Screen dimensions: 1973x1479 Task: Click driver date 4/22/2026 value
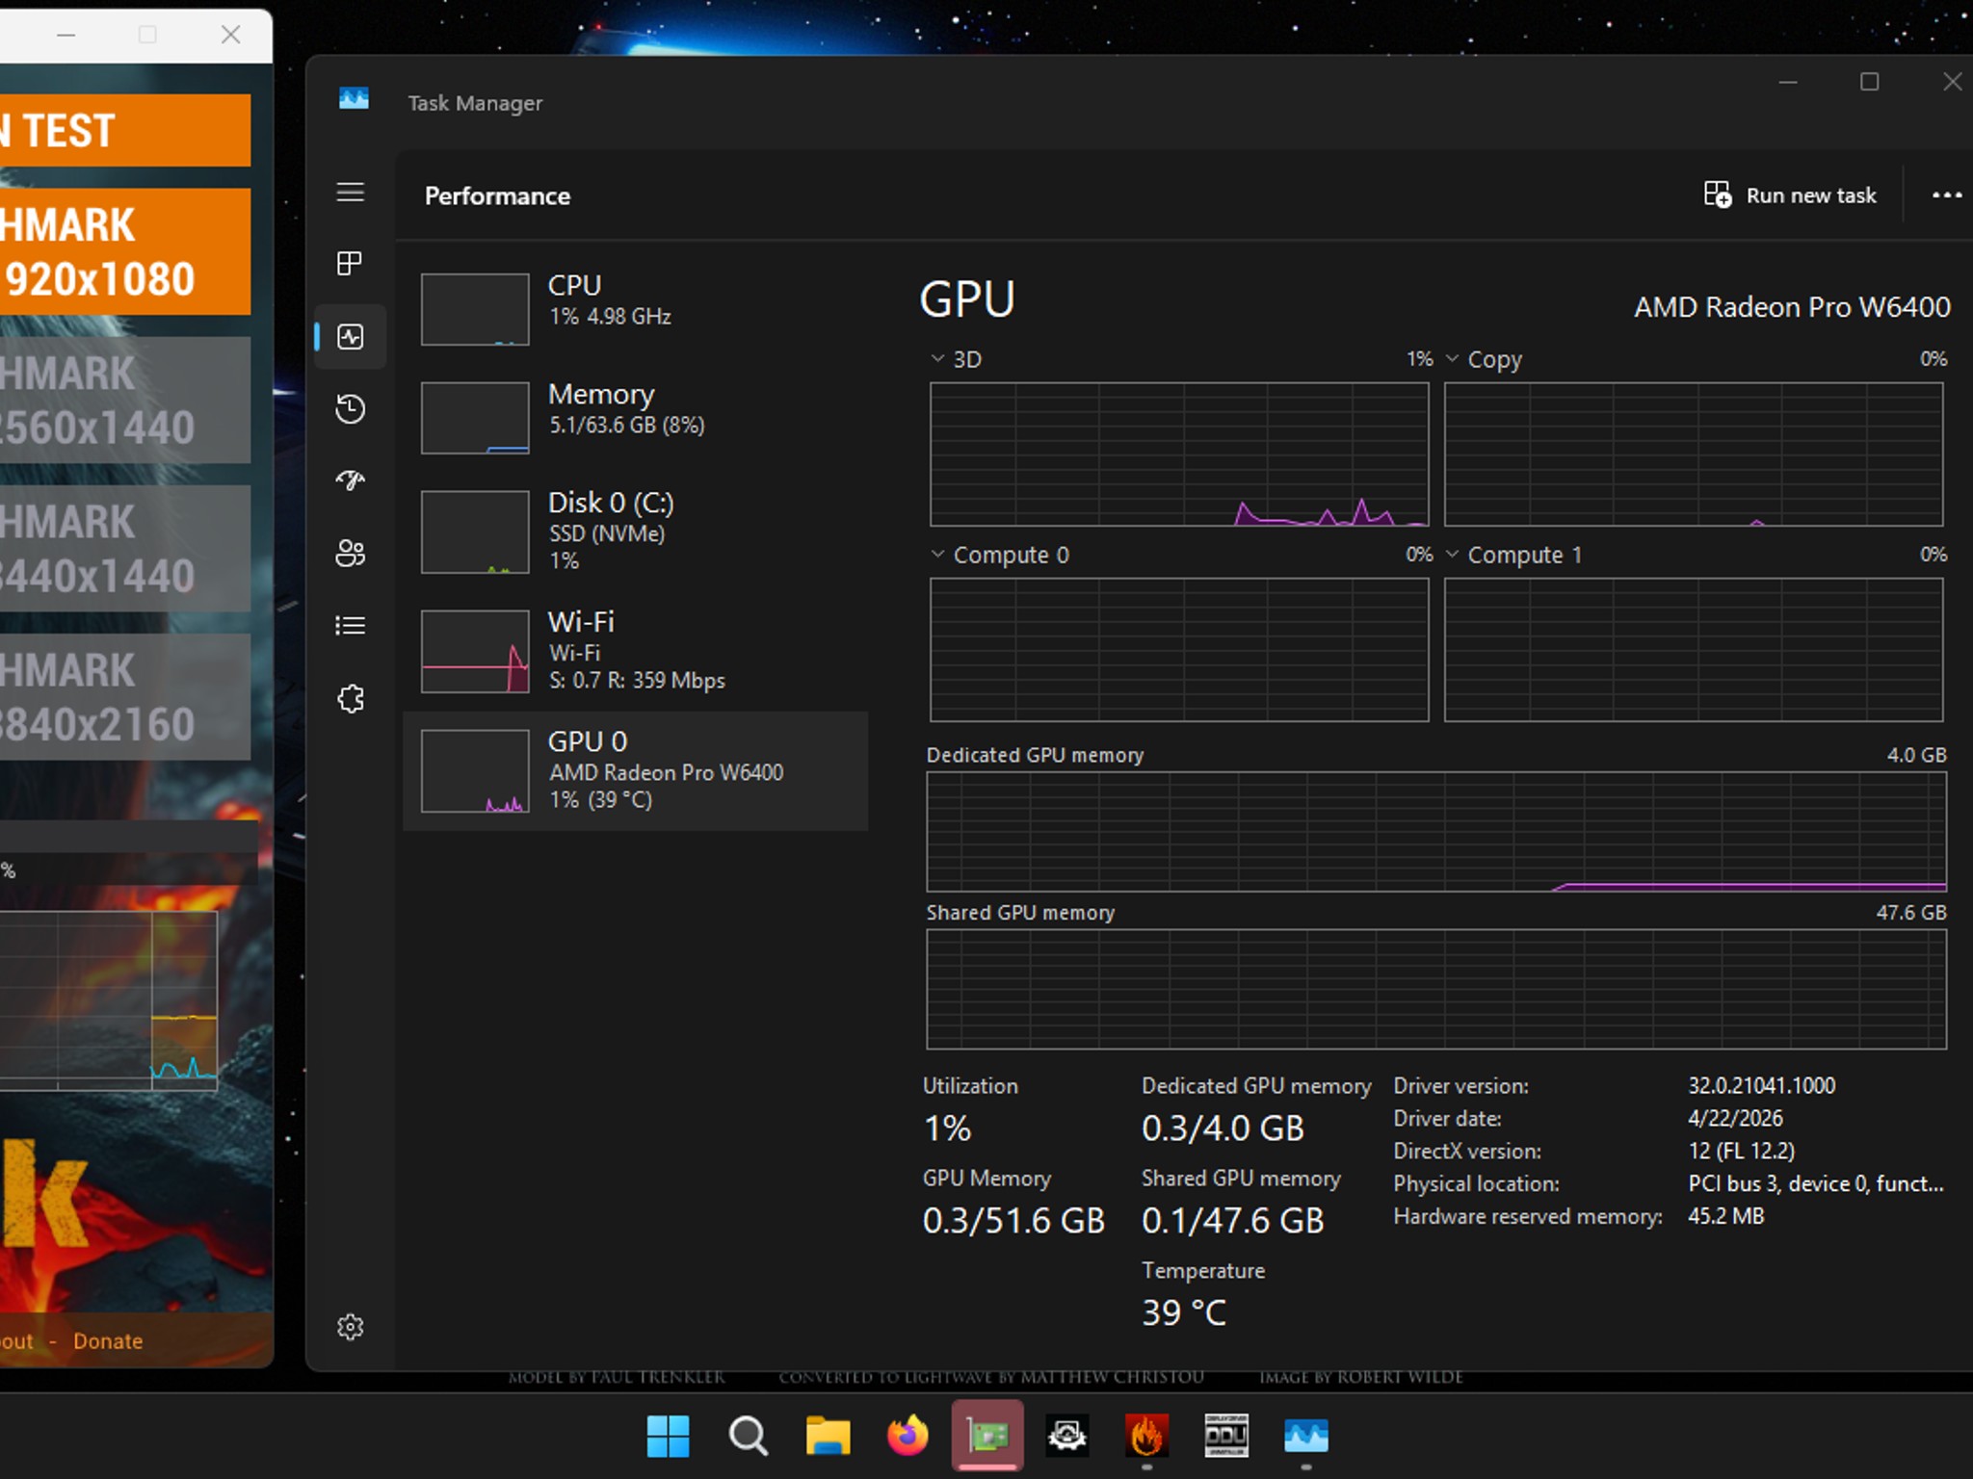[x=1735, y=1118]
